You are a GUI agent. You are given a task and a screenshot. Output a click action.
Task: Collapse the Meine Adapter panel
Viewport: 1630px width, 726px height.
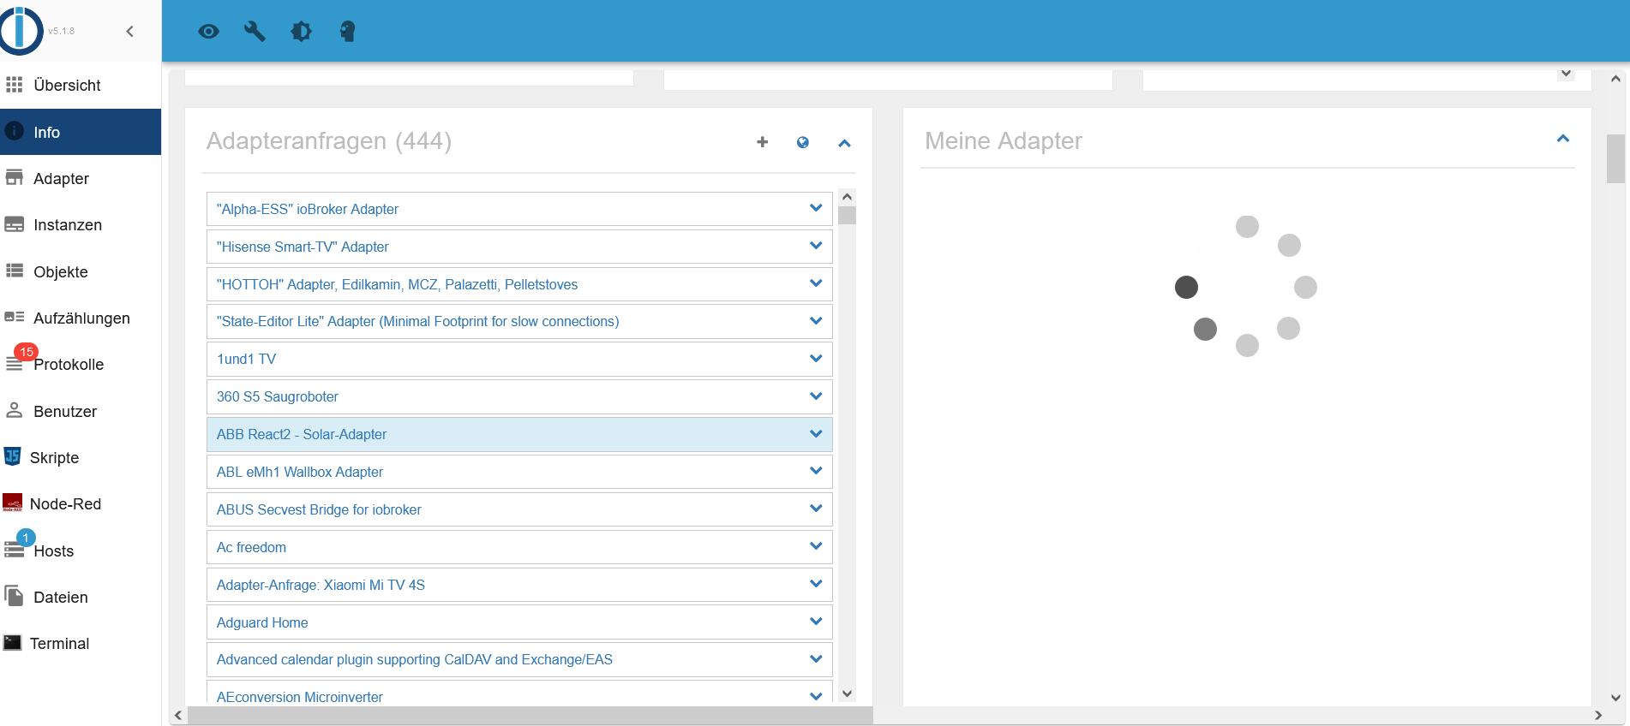(x=1563, y=139)
